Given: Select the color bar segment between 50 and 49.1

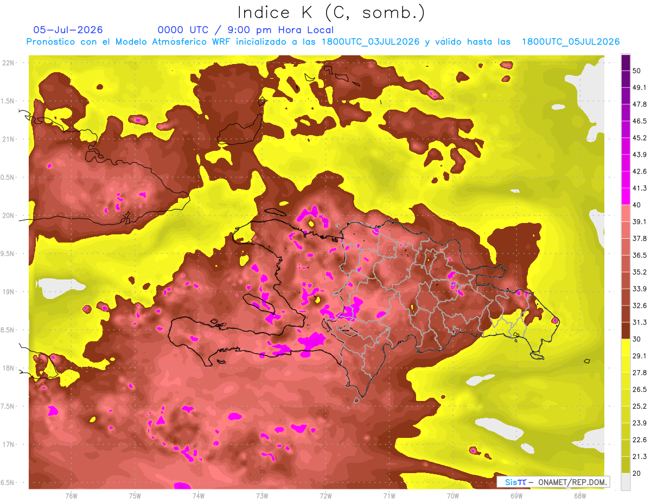Looking at the screenshot, I should [626, 79].
